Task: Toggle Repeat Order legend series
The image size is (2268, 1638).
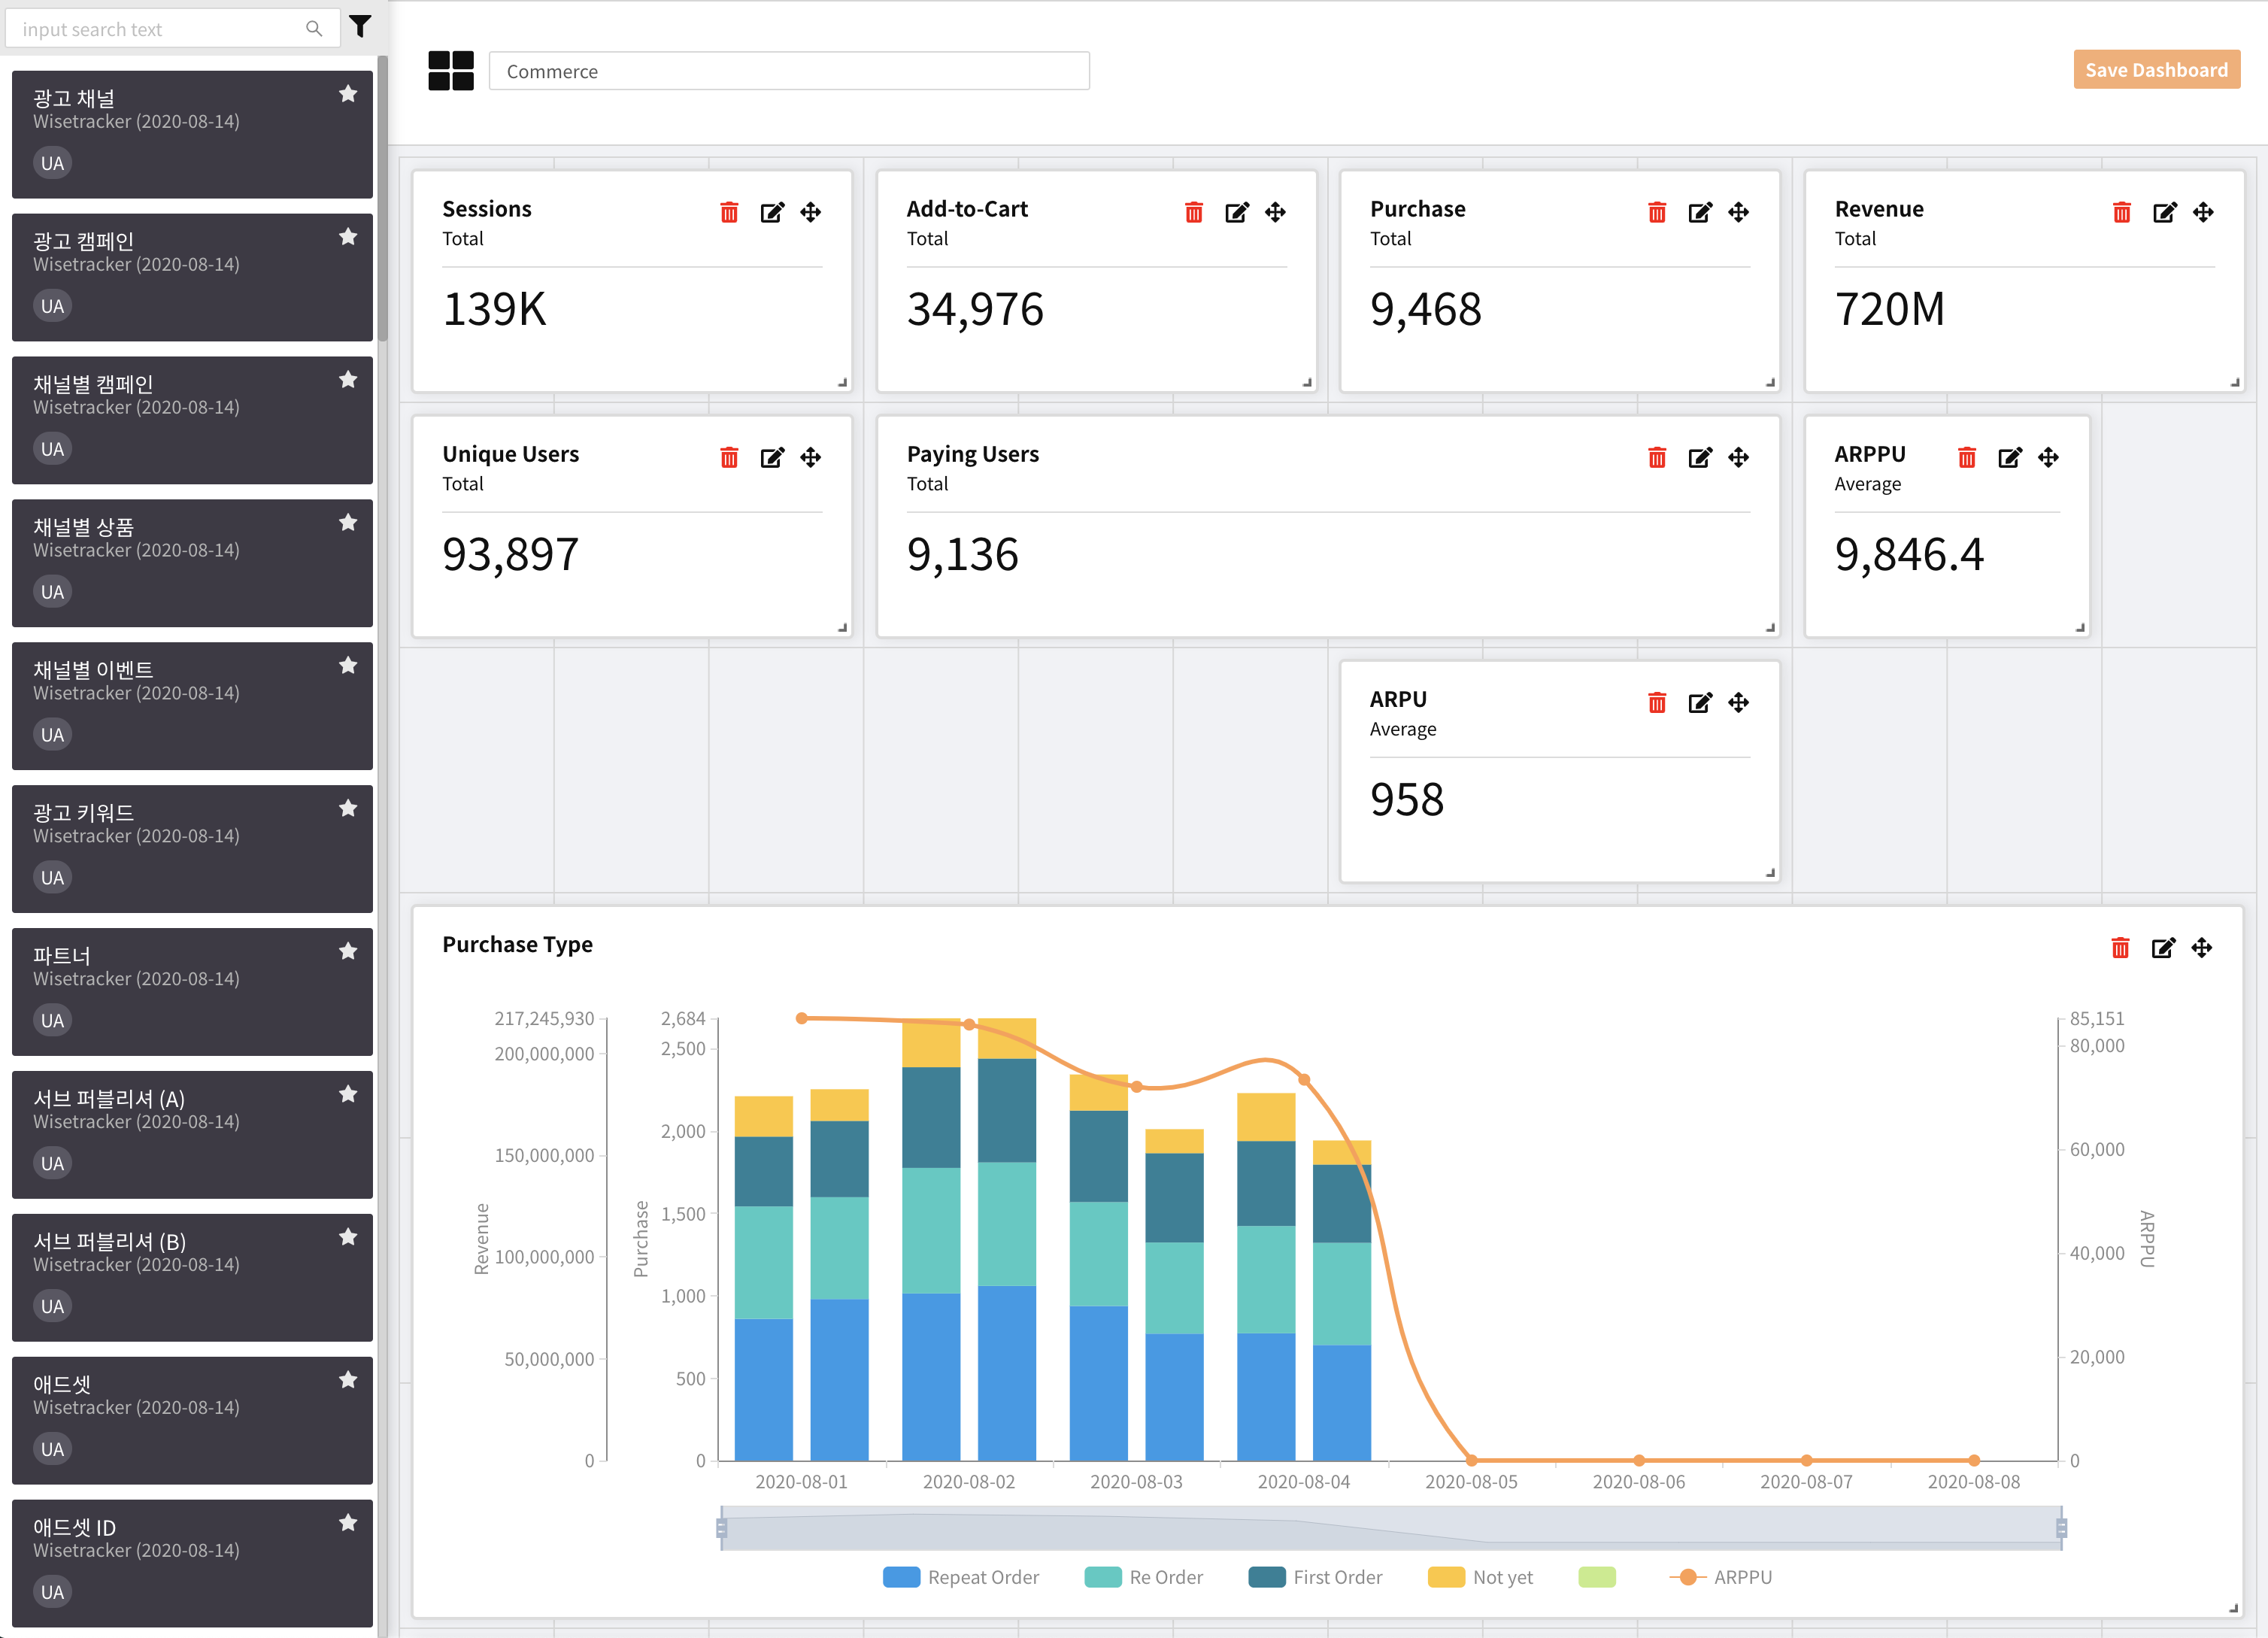Action: tap(962, 1577)
